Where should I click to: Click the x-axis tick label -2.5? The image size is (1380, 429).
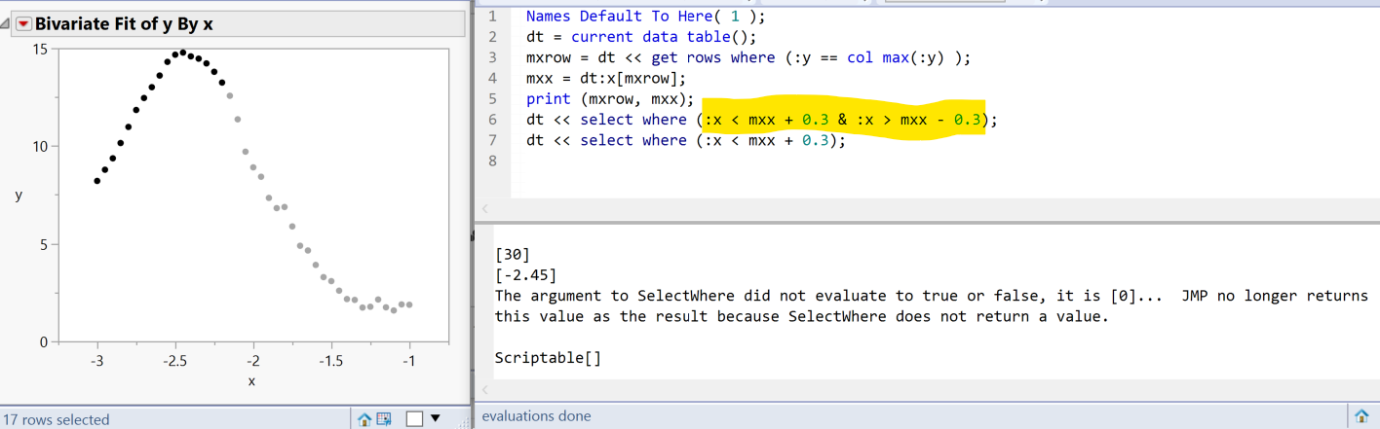[174, 361]
